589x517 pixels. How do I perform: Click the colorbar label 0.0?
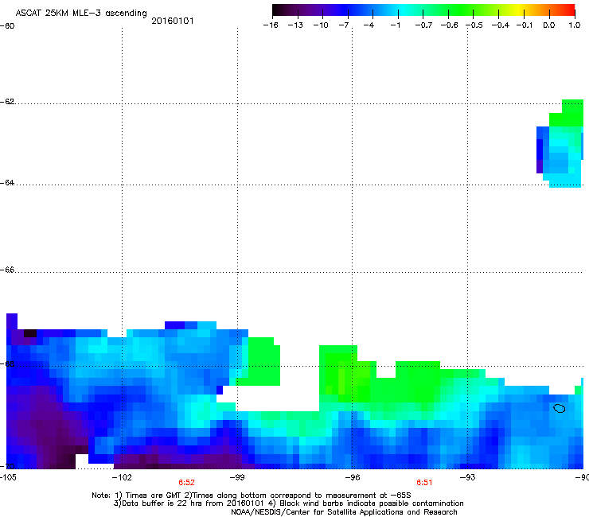click(549, 25)
